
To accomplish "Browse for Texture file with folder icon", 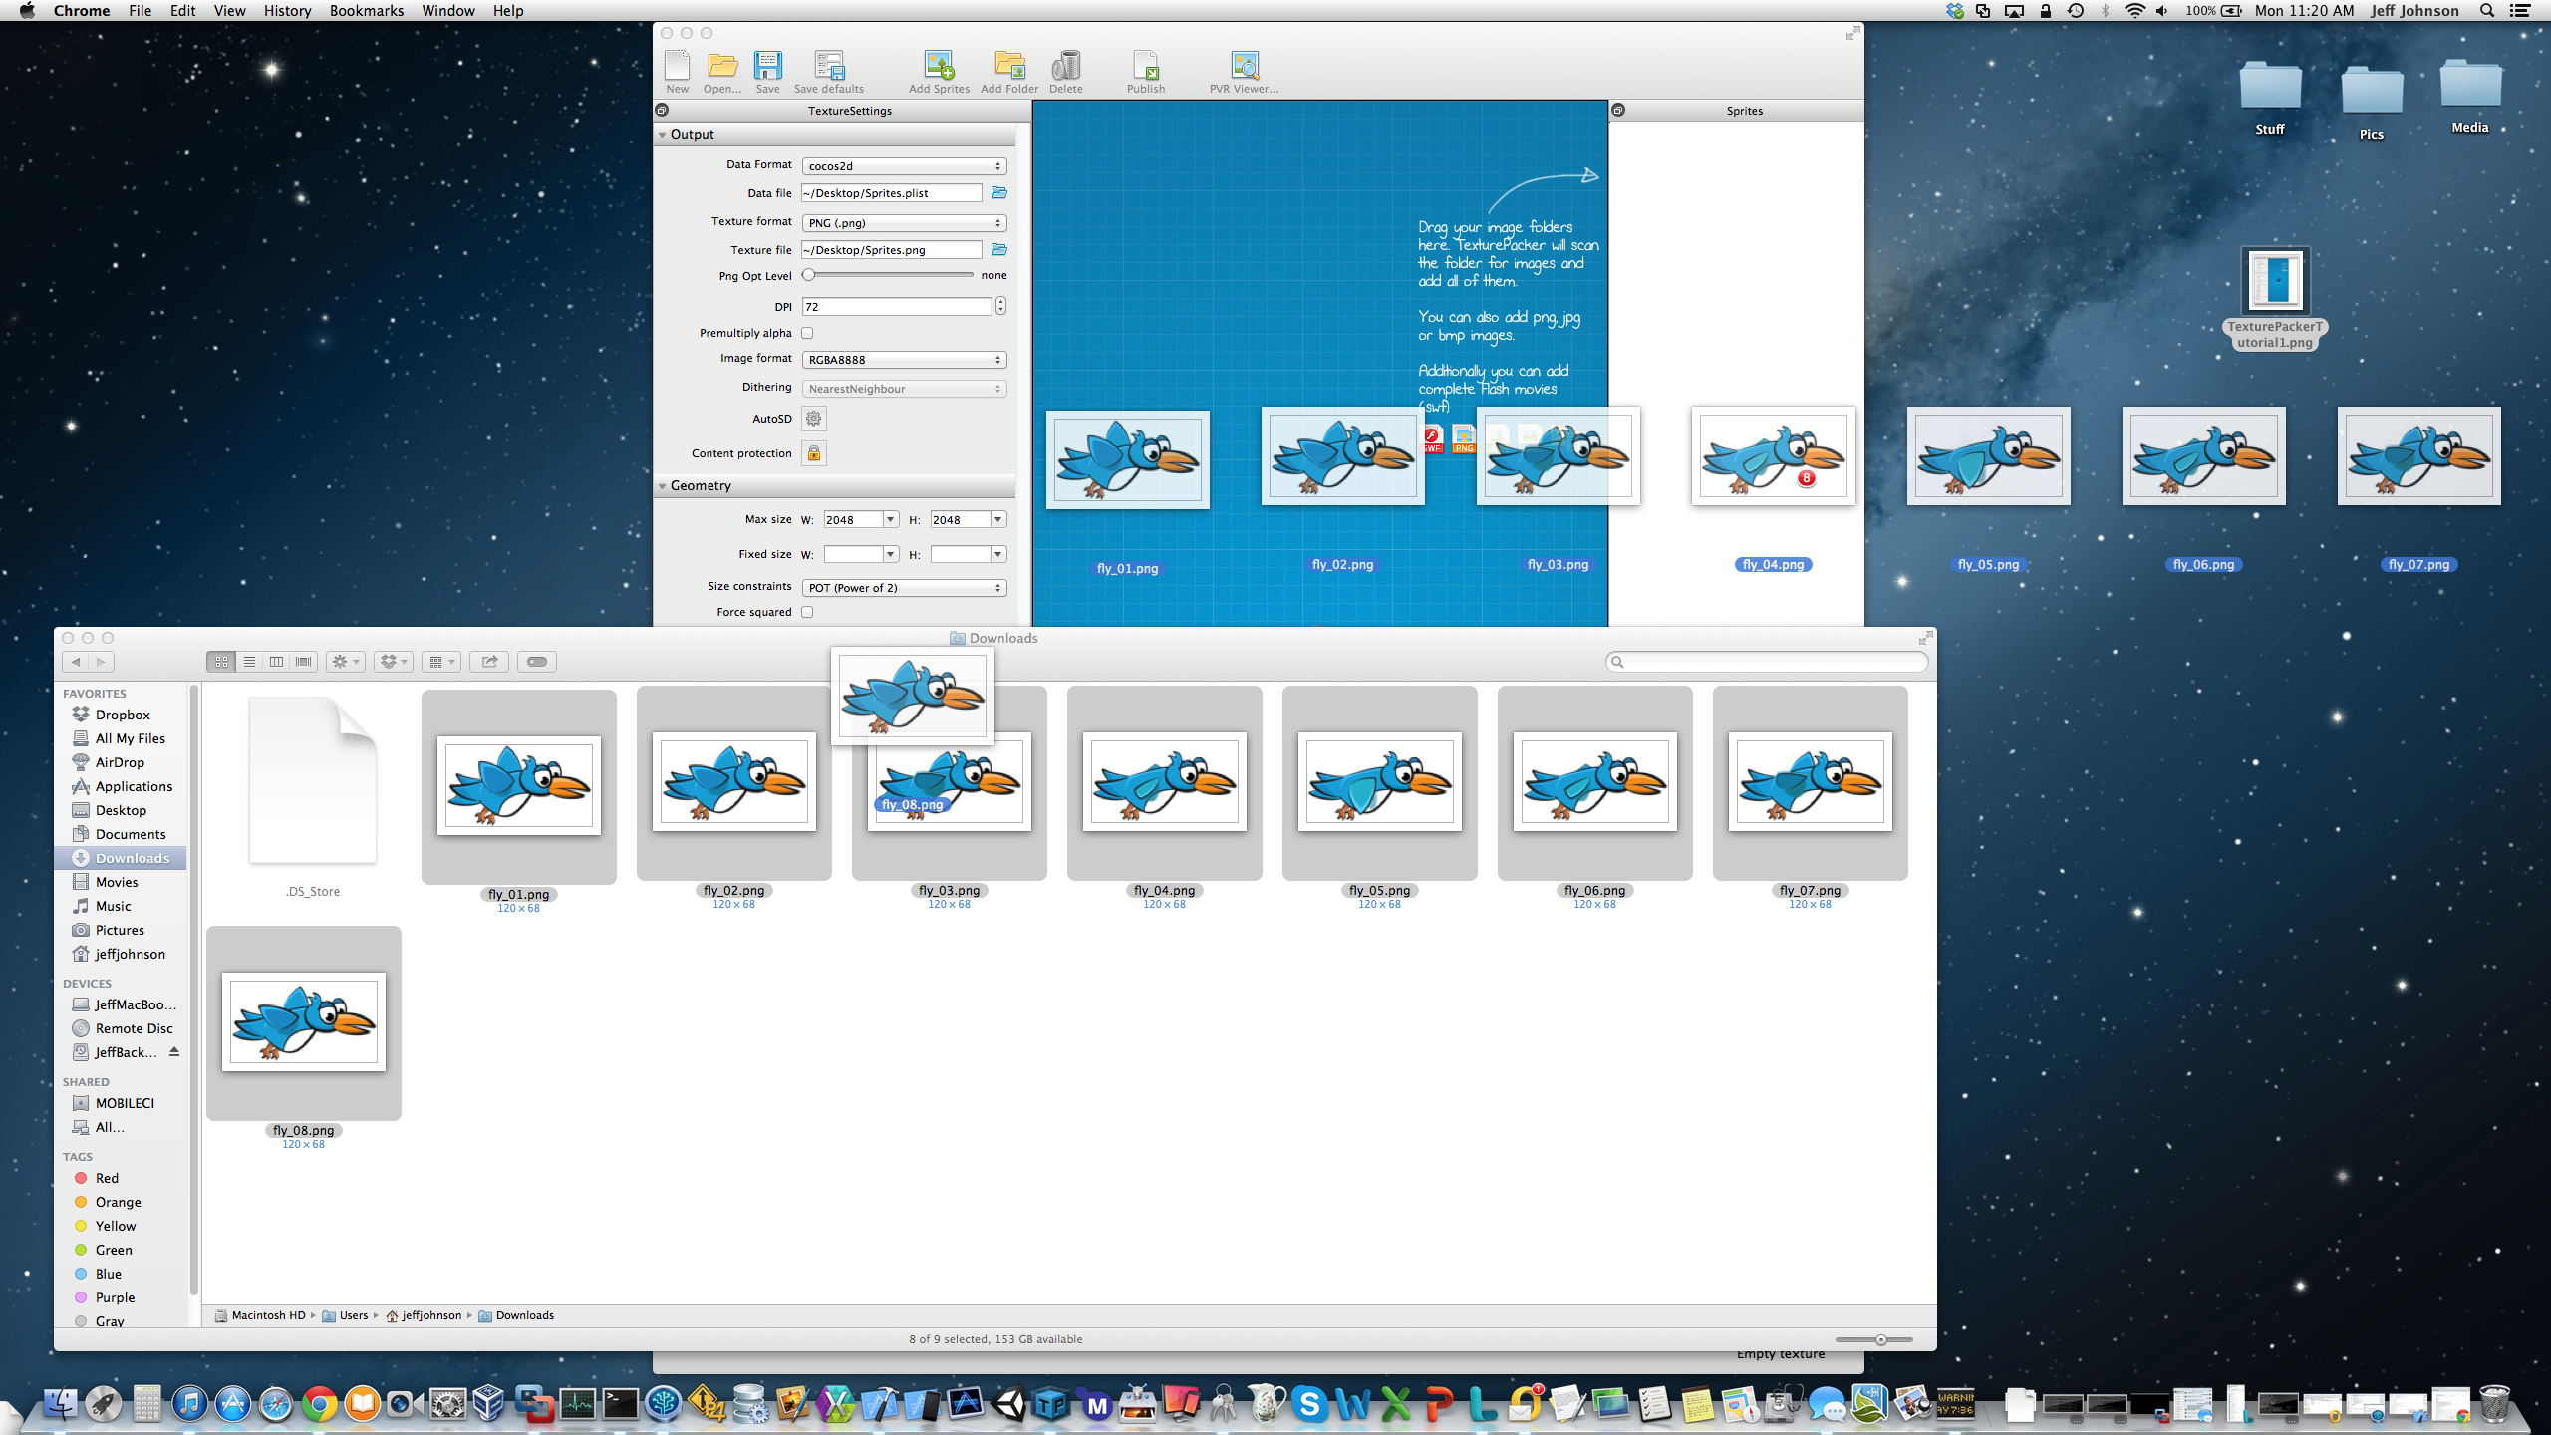I will click(999, 250).
